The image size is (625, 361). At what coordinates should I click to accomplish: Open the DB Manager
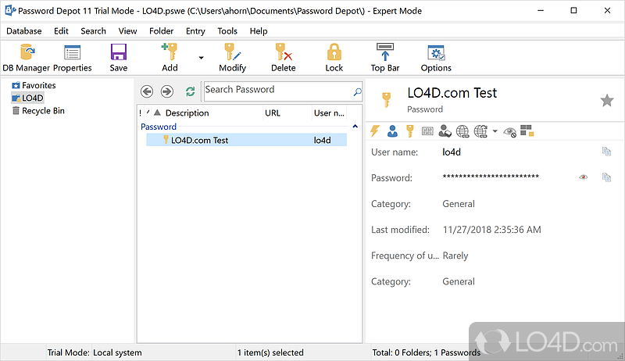[27, 58]
